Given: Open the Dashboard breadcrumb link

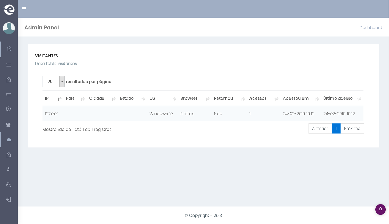Looking at the screenshot, I should tap(371, 28).
